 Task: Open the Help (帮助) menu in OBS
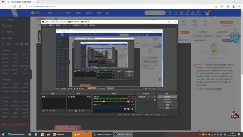(93, 25)
